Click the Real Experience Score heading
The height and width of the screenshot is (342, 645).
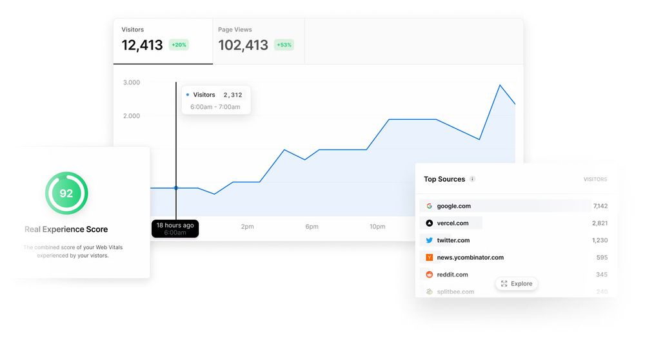[66, 229]
